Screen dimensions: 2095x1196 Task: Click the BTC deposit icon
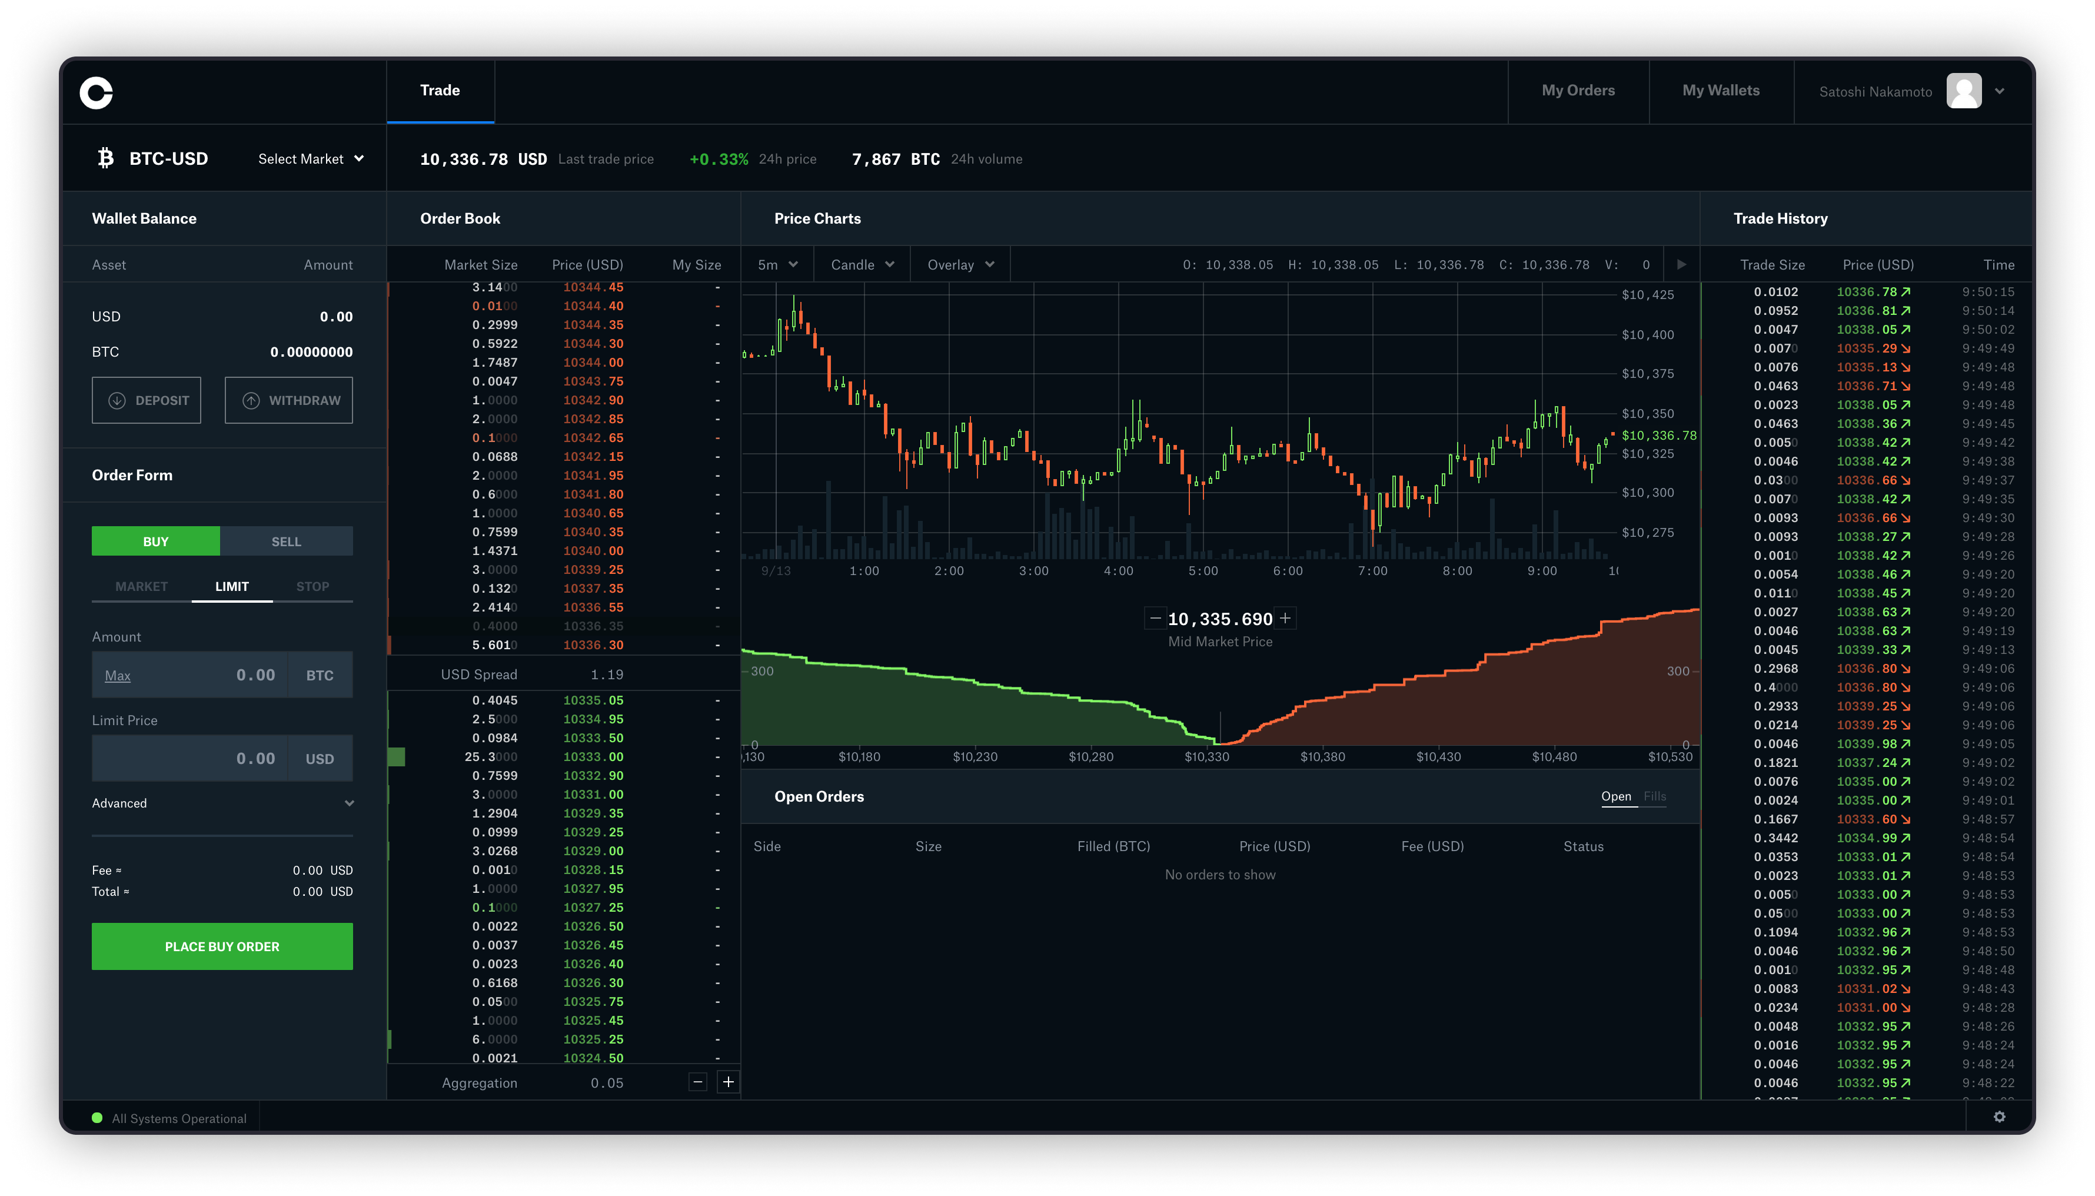point(115,400)
